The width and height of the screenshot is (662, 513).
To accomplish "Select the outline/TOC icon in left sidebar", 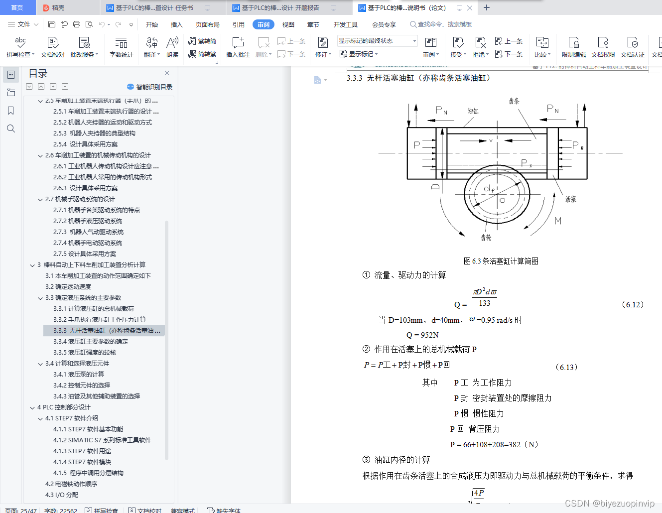I will [x=11, y=75].
